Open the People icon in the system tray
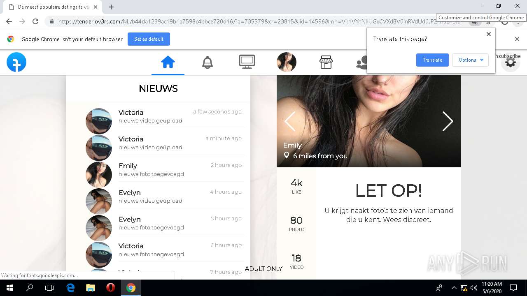 pyautogui.click(x=440, y=288)
